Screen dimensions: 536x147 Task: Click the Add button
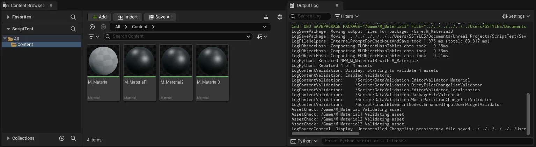pos(100,17)
